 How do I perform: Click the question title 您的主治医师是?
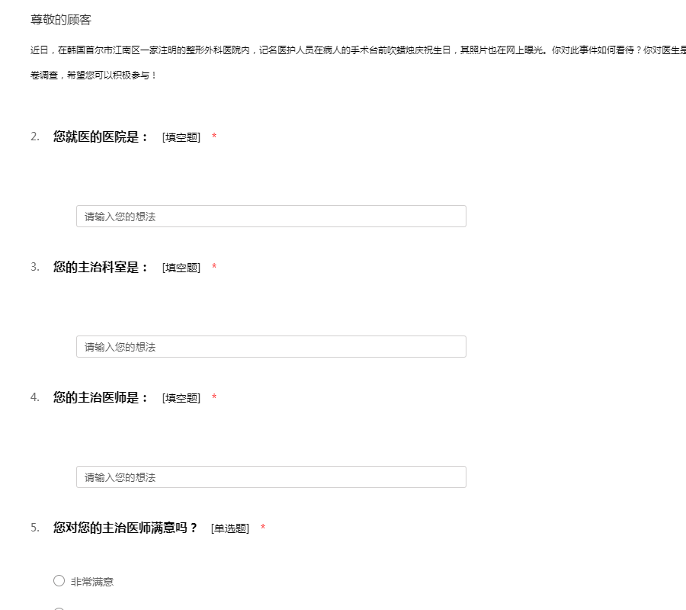101,398
